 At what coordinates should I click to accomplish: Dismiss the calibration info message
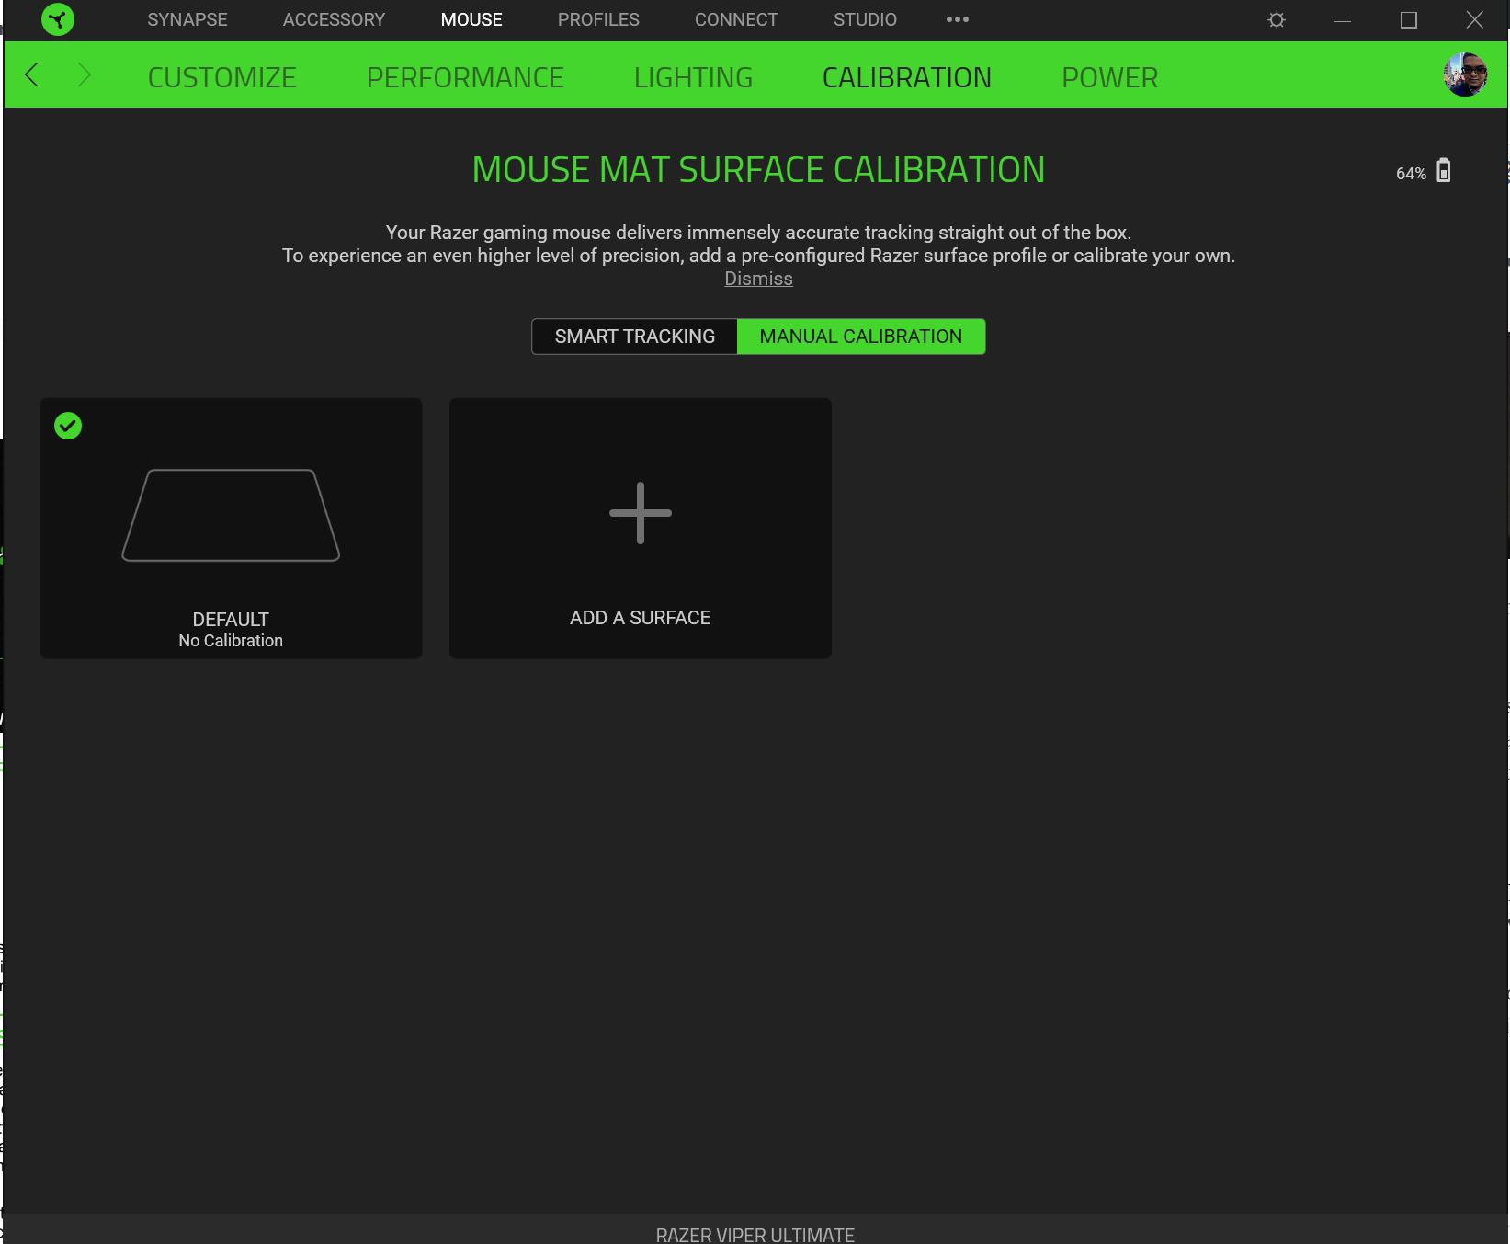tap(758, 279)
